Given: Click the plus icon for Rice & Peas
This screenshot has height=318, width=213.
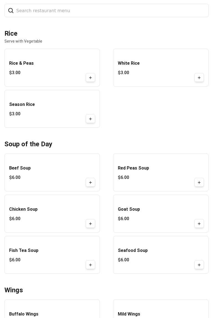Looking at the screenshot, I should (x=90, y=78).
